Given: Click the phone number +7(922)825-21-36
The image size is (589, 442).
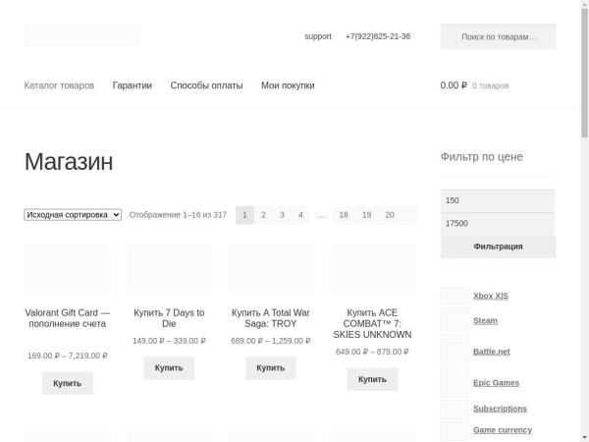Looking at the screenshot, I should click(x=378, y=36).
